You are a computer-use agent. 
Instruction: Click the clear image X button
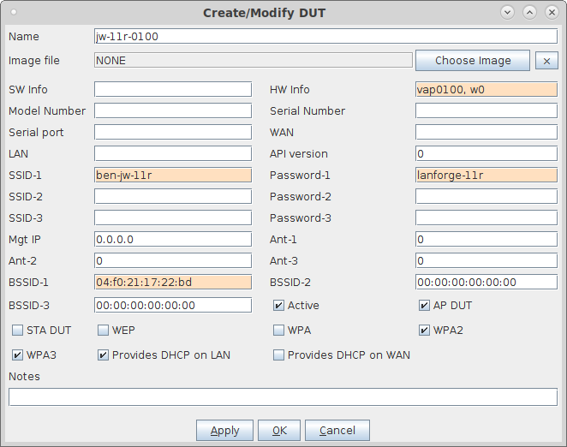[x=546, y=61]
